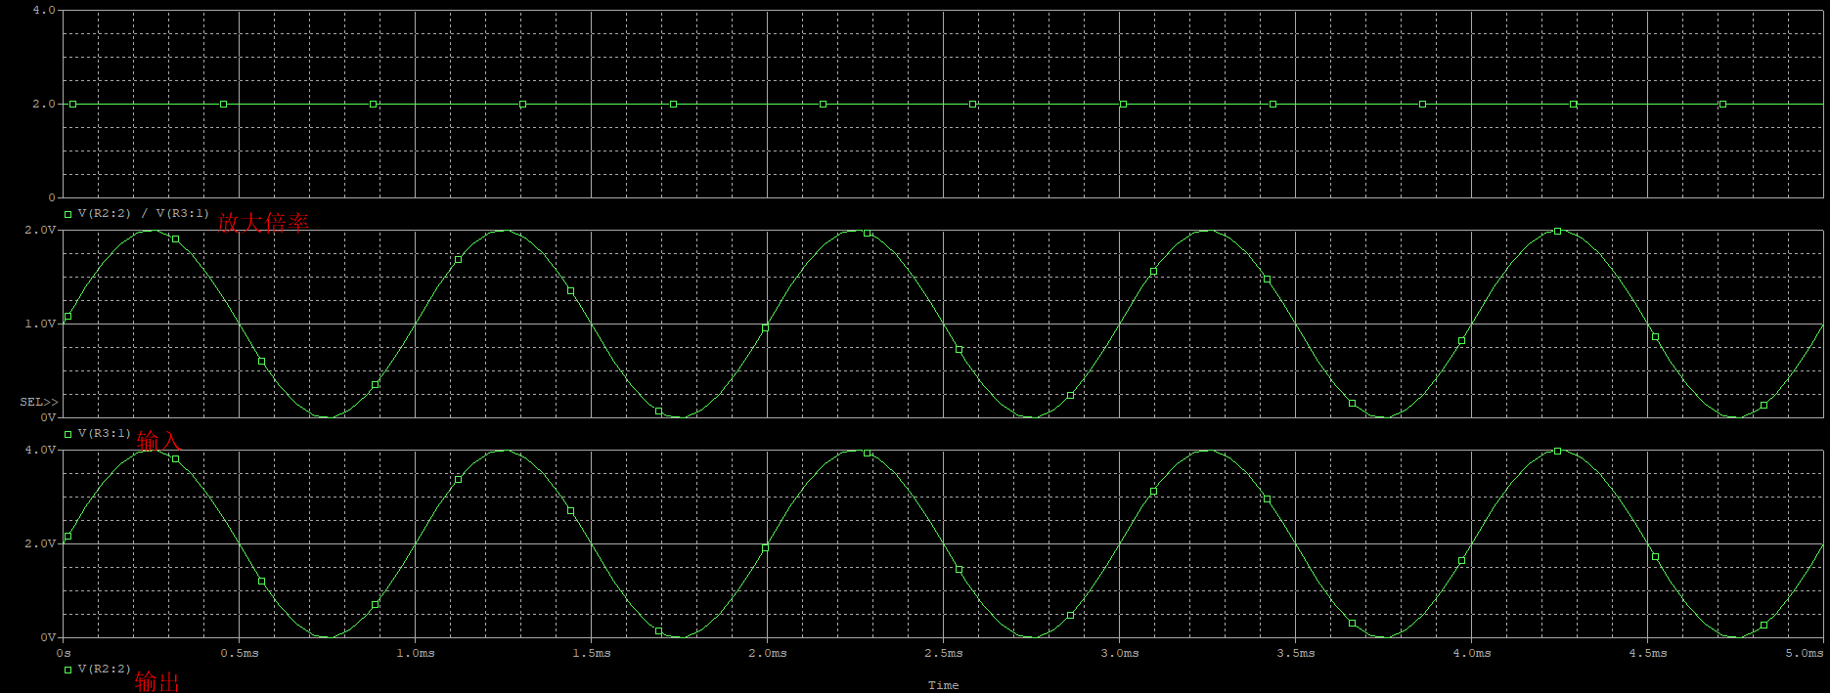Viewport: 1830px width, 693px height.
Task: Select the V(R2:2) / V(R3:1) trace name
Action: 144,213
